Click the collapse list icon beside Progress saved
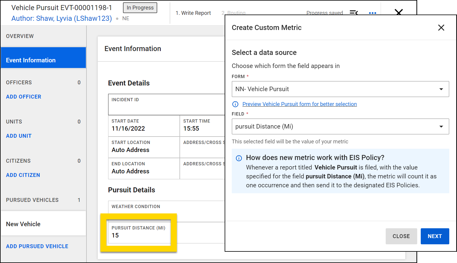 point(354,13)
